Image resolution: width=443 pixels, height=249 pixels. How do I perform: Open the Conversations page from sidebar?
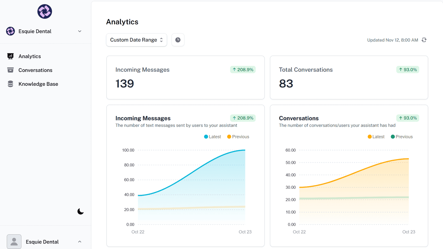coord(35,70)
